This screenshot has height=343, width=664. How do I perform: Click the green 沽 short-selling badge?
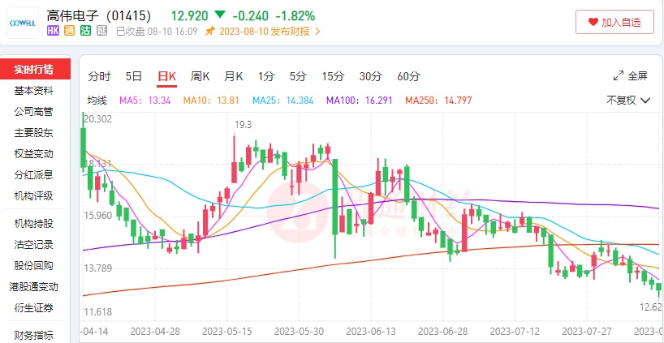point(86,31)
